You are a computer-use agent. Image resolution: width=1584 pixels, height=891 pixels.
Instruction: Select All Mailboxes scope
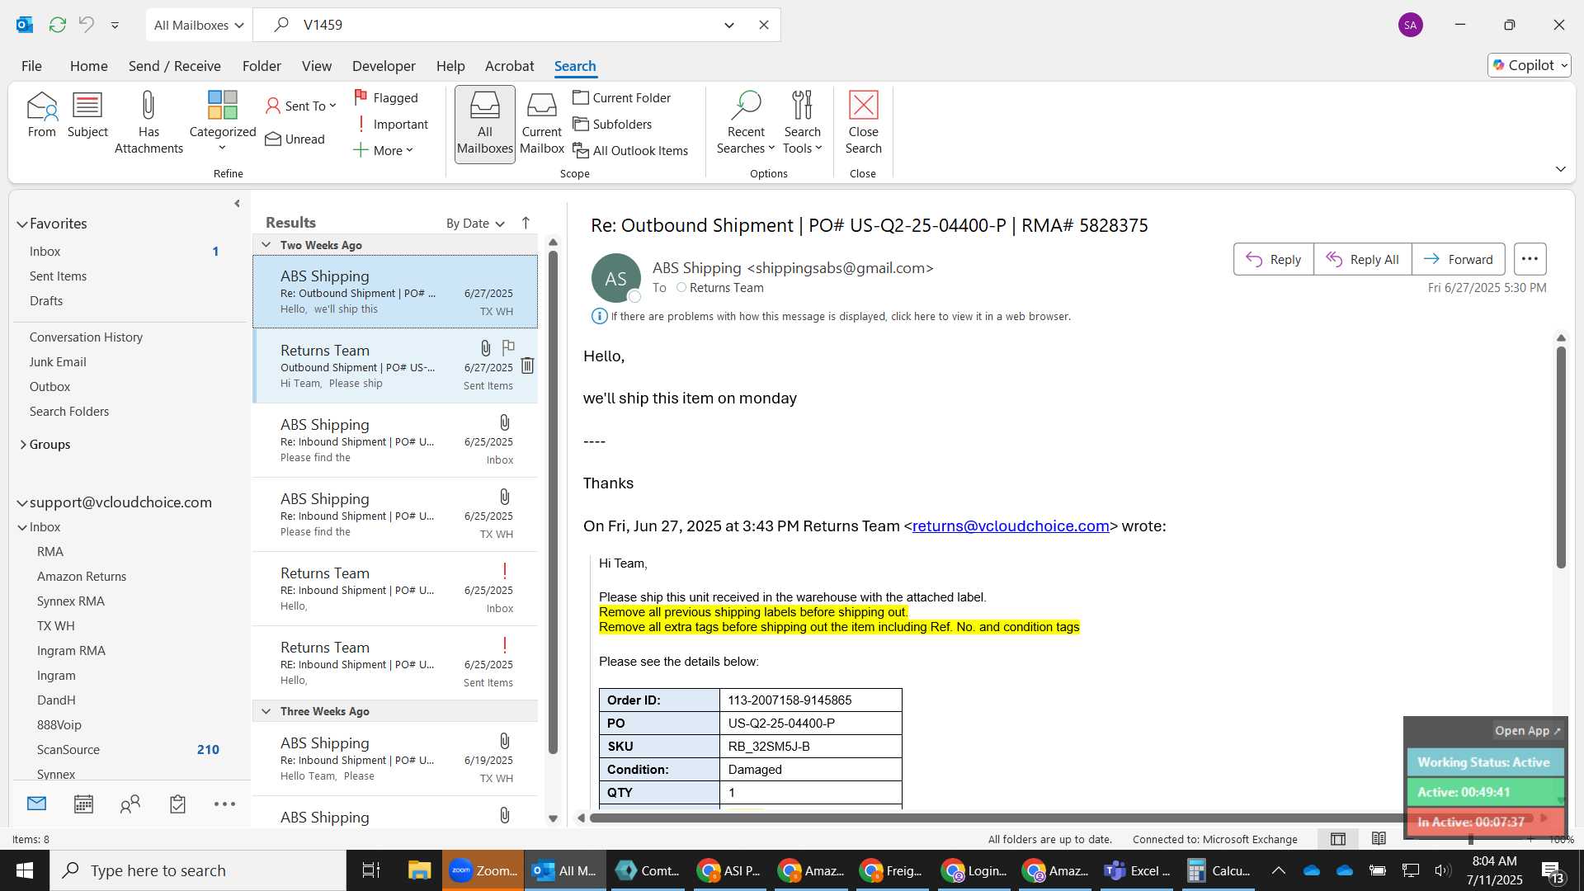485,124
